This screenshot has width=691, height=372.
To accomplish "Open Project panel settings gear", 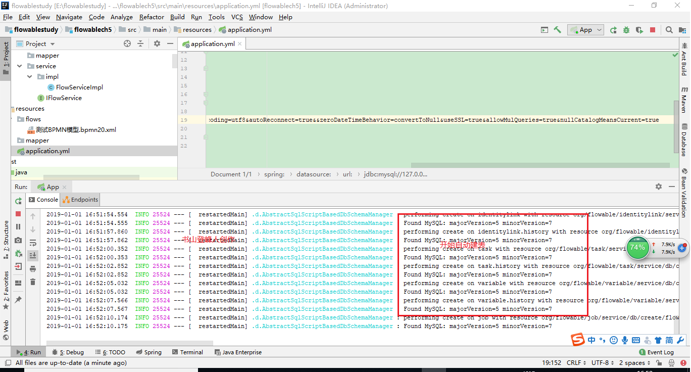I will [157, 44].
